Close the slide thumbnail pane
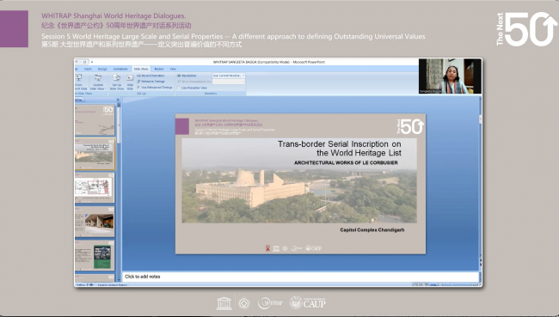 click(x=118, y=100)
